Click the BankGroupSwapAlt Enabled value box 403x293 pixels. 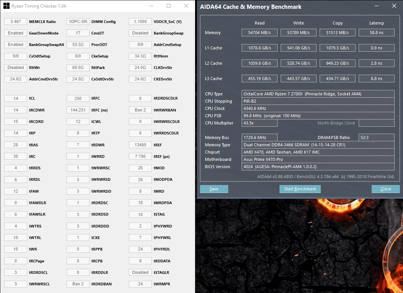[16, 44]
